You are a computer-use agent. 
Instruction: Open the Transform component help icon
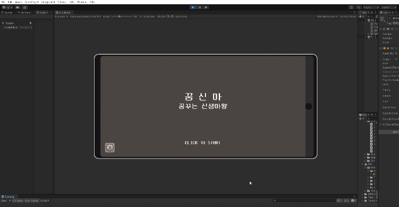(388, 29)
